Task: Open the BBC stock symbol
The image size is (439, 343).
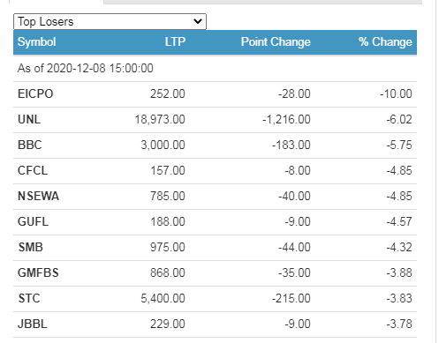Action: point(30,145)
